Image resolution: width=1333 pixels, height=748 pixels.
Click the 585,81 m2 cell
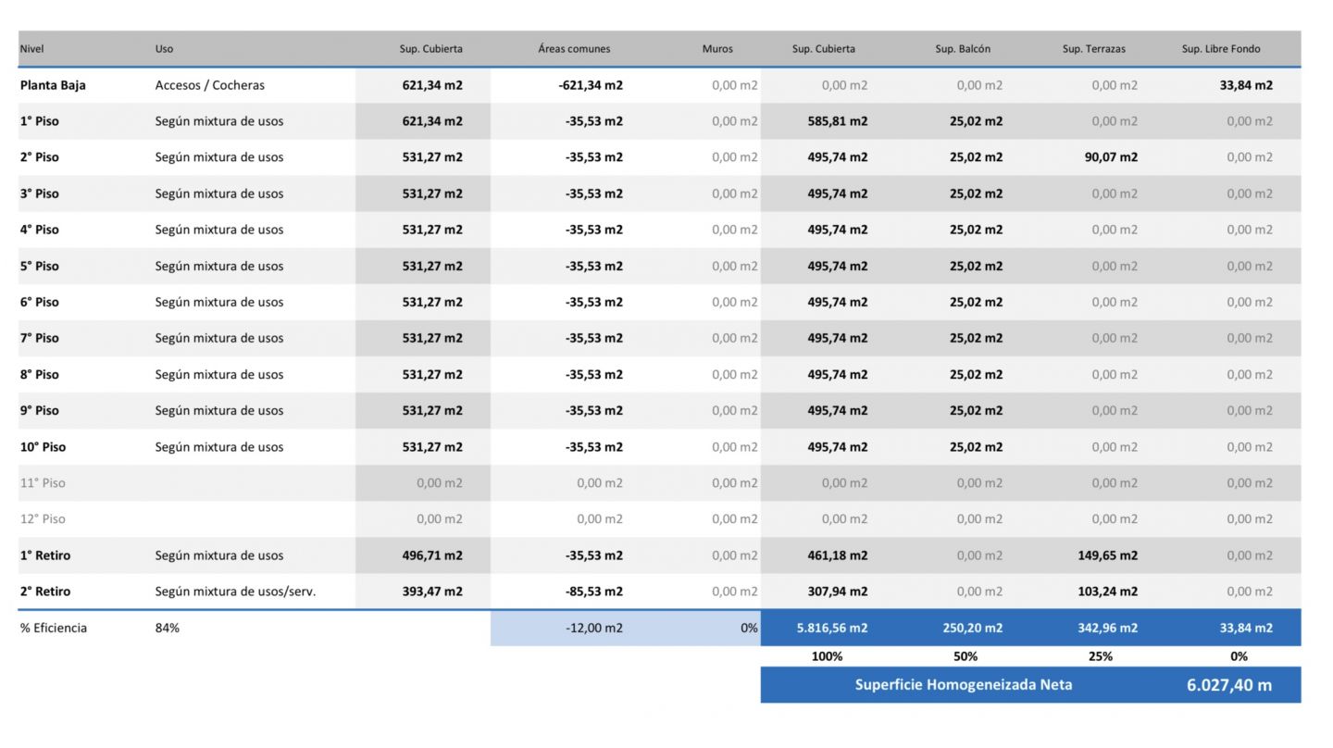pos(837,121)
